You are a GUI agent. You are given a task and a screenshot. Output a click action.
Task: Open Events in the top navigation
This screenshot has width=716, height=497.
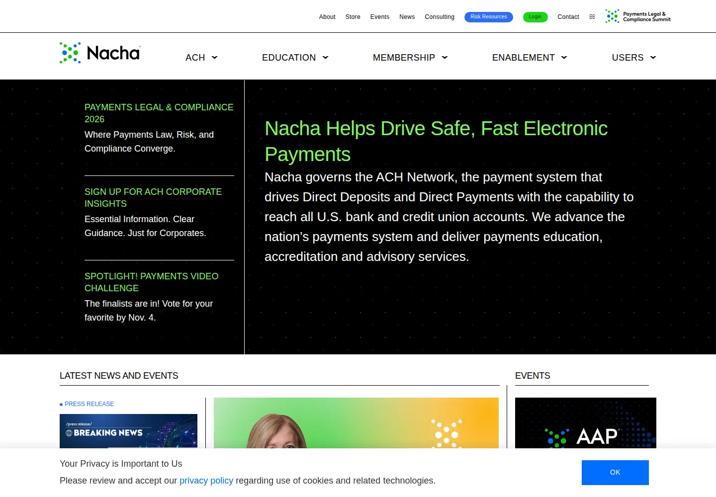coord(380,17)
